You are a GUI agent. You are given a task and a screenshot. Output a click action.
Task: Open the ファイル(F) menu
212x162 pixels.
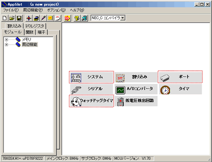coord(11,10)
